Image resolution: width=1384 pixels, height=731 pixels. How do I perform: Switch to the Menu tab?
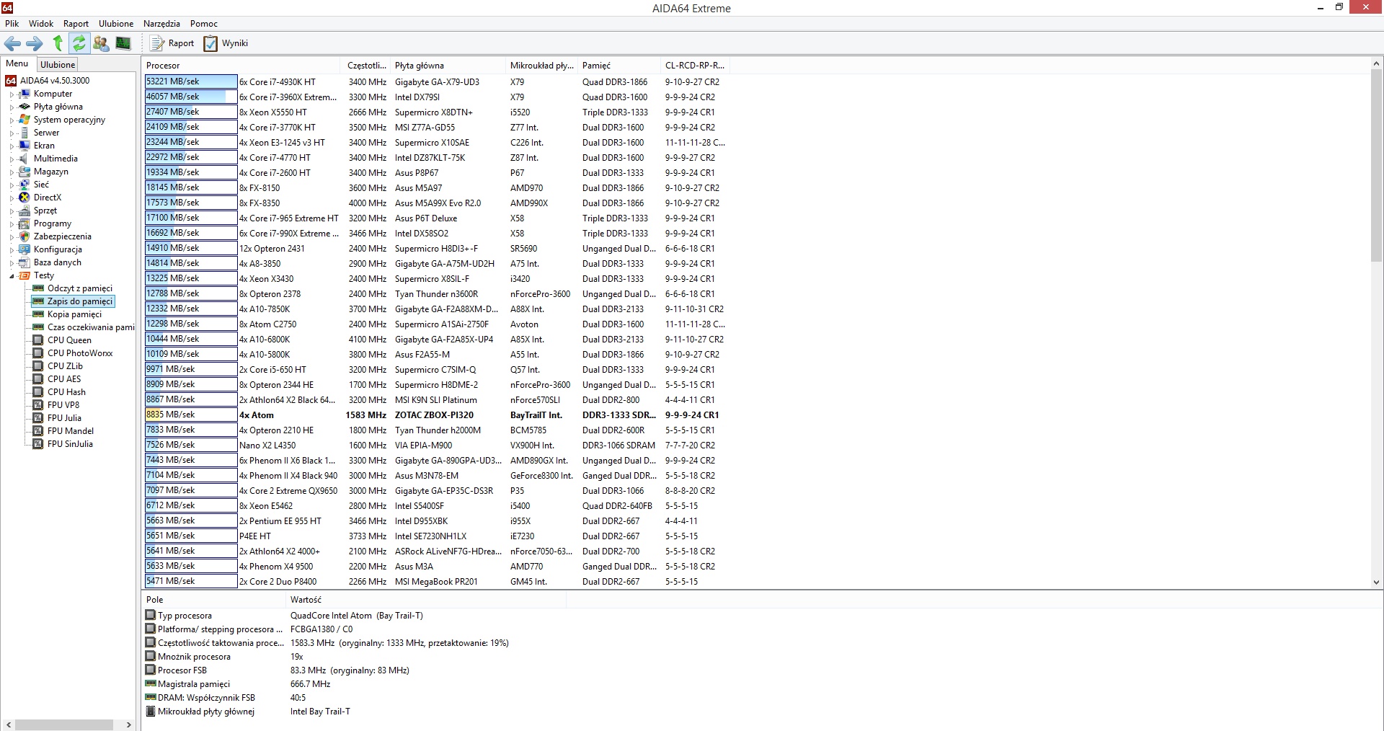click(17, 63)
